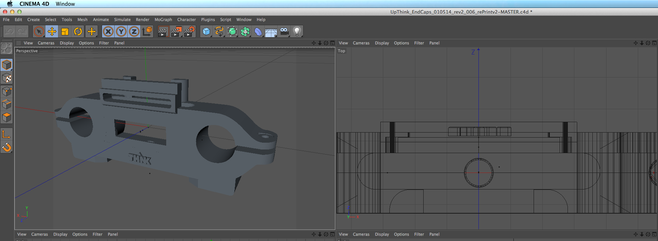The width and height of the screenshot is (658, 241).
Task: Open the MoGraph menu
Action: tap(163, 19)
